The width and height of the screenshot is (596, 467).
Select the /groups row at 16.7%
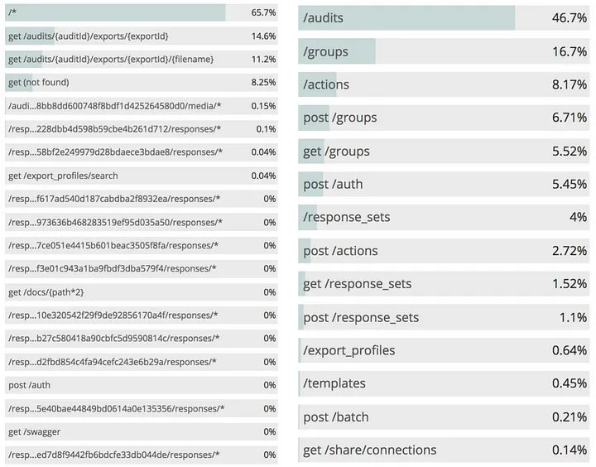(444, 51)
